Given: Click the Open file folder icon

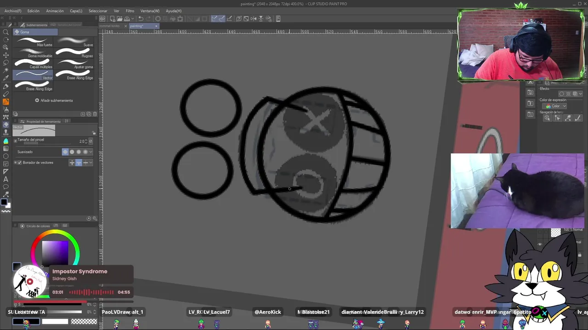Looking at the screenshot, I should 119,19.
